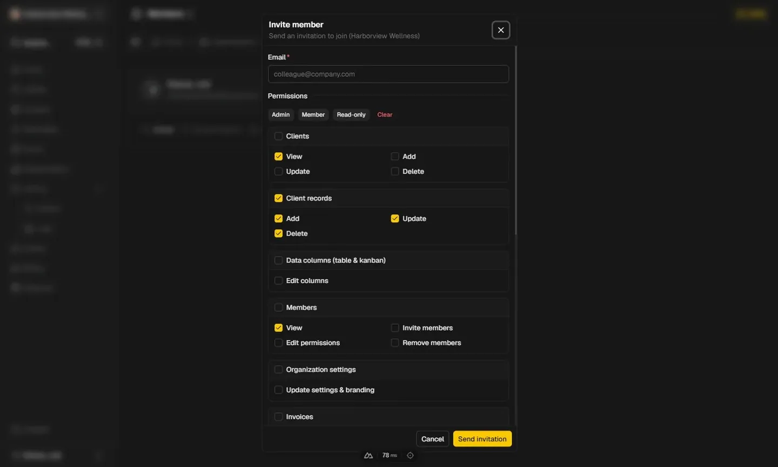Enable Add permission under Clients
This screenshot has width=778, height=467.
(395, 156)
